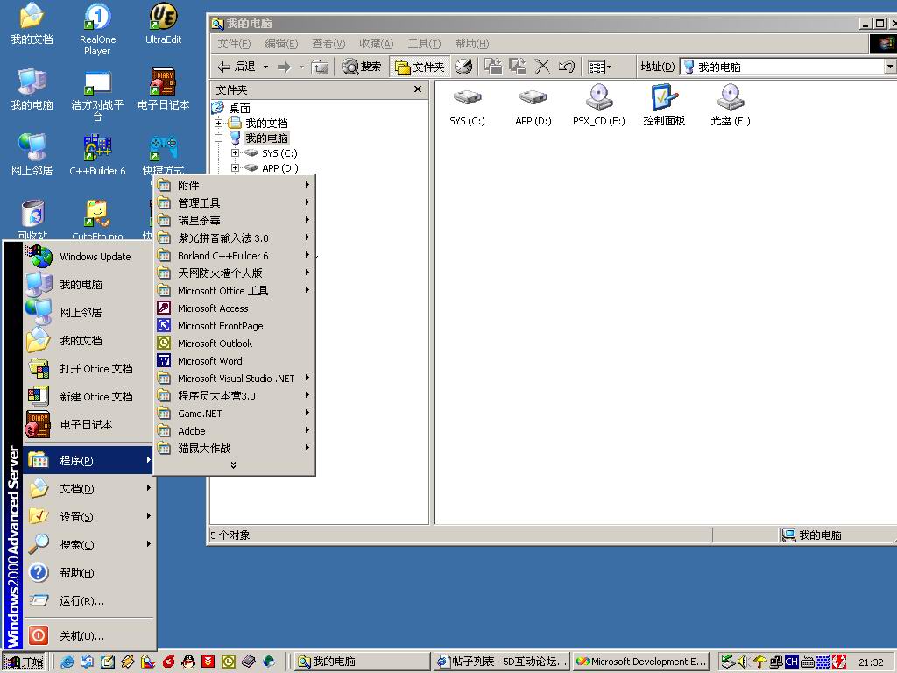Click the history clock toolbar icon

coord(463,67)
